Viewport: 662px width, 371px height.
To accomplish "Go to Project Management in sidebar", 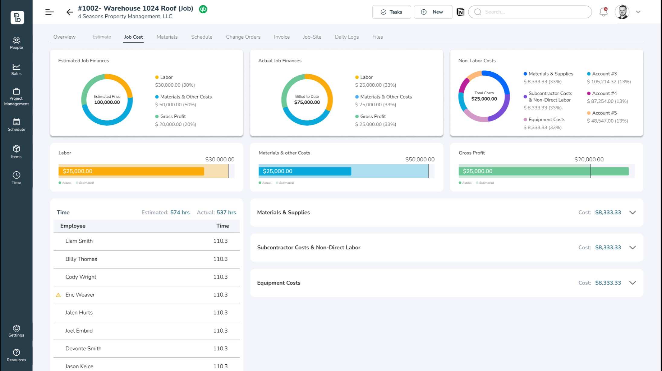I will point(16,97).
